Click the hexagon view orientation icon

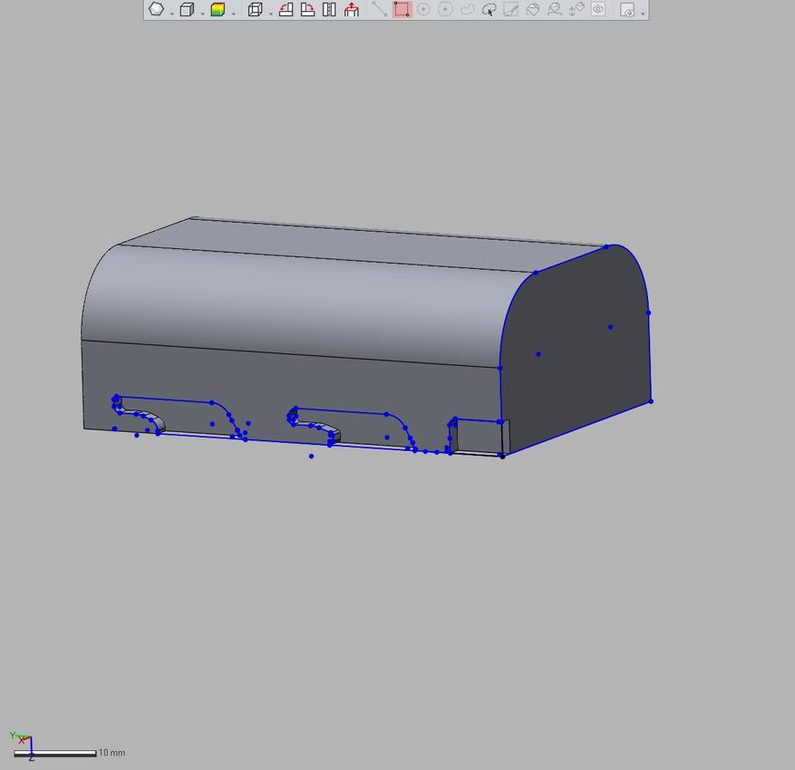click(157, 9)
